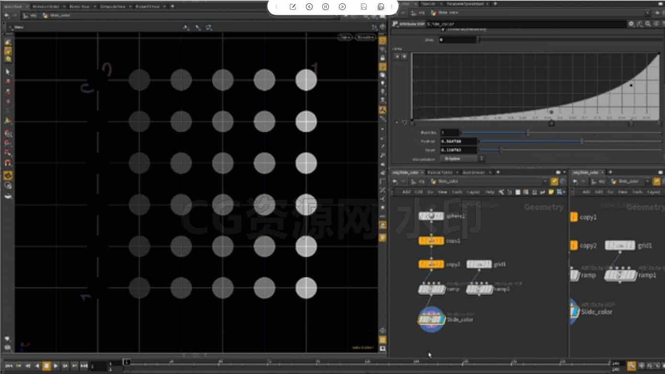665x374 pixels.
Task: Click the Position field showing 0.564788
Action: pyautogui.click(x=459, y=141)
